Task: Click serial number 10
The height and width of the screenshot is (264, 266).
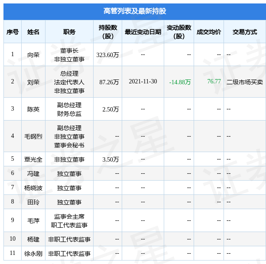Action: point(13,239)
